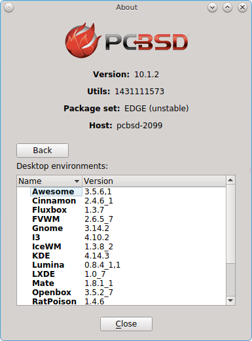Image resolution: width=252 pixels, height=341 pixels.
Task: Select the Awesome desktop entry
Action: (x=121, y=192)
